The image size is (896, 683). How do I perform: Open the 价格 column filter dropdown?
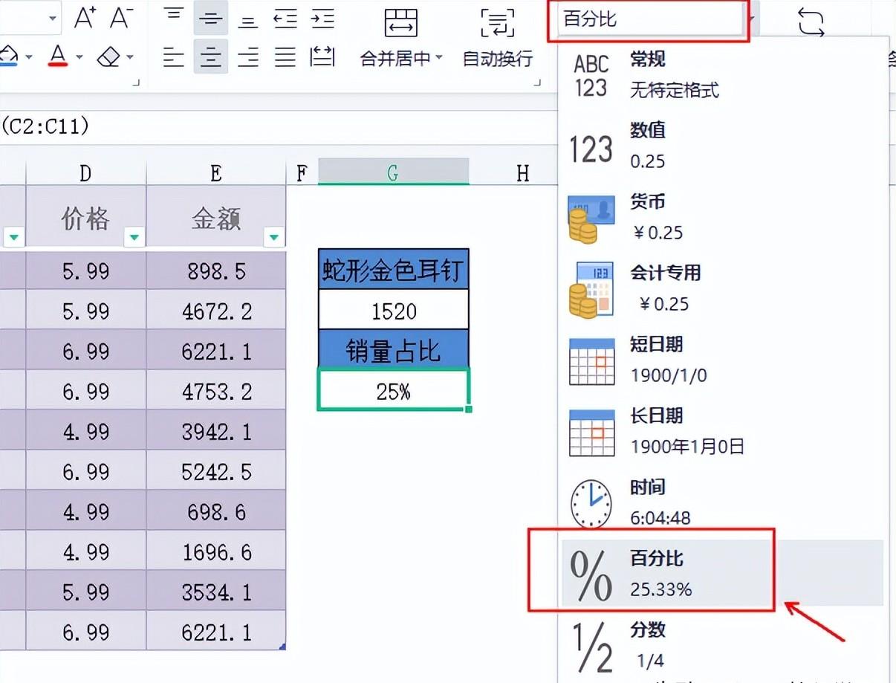click(134, 238)
